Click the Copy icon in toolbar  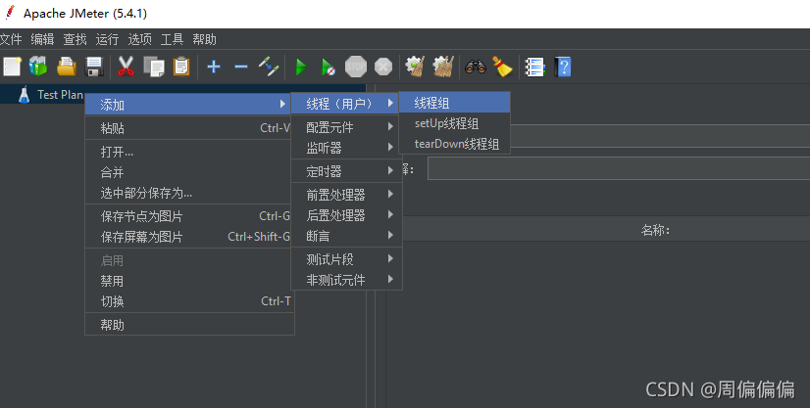click(154, 67)
